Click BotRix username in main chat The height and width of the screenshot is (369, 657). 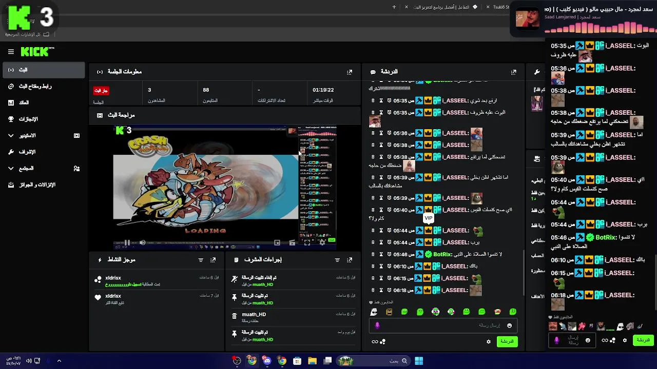click(442, 254)
